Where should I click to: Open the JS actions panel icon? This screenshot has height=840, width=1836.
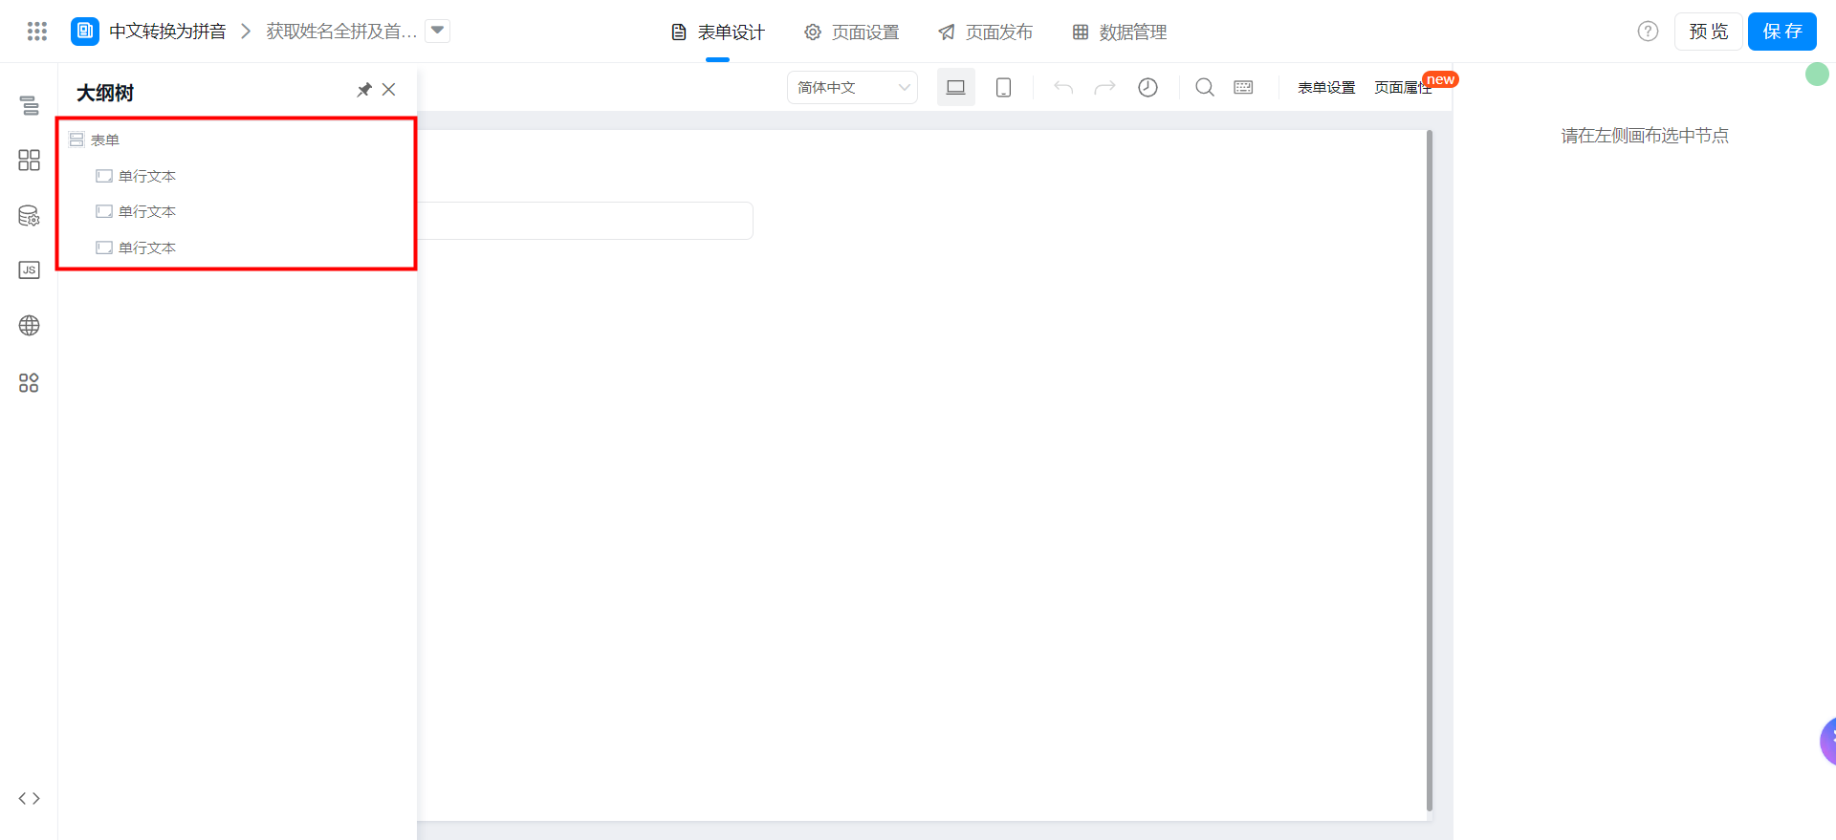click(30, 270)
